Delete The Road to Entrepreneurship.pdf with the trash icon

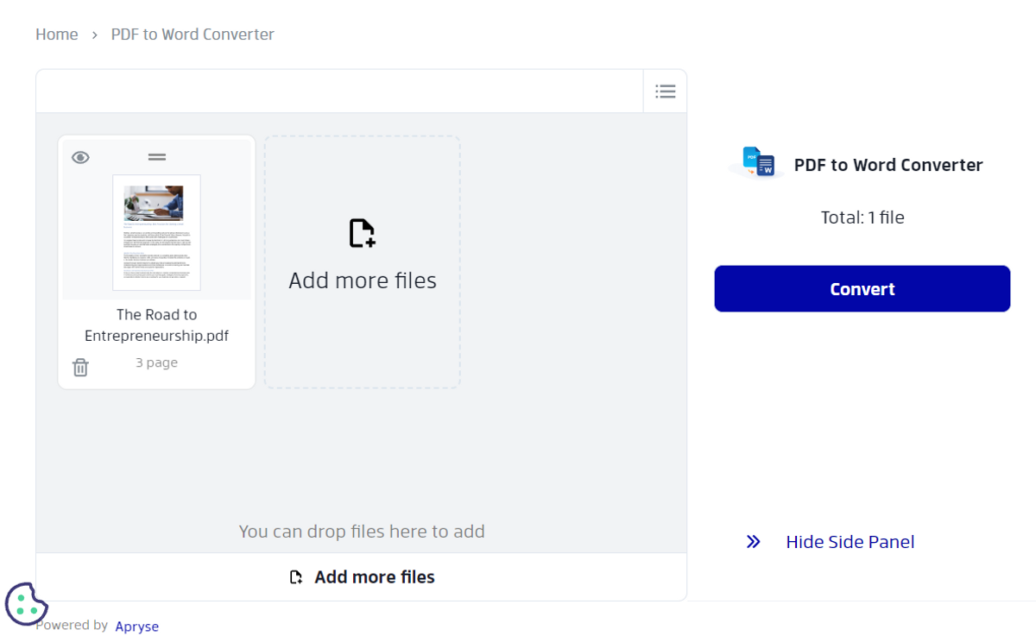pos(80,367)
